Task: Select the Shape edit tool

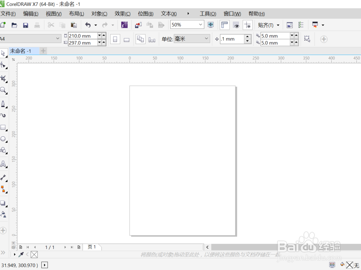Action: [x=3, y=65]
